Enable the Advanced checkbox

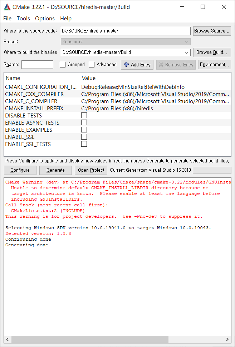tap(92, 65)
